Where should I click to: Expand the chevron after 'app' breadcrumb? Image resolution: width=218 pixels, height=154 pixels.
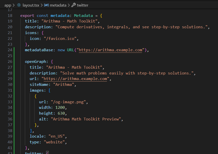pyautogui.click(x=14, y=5)
